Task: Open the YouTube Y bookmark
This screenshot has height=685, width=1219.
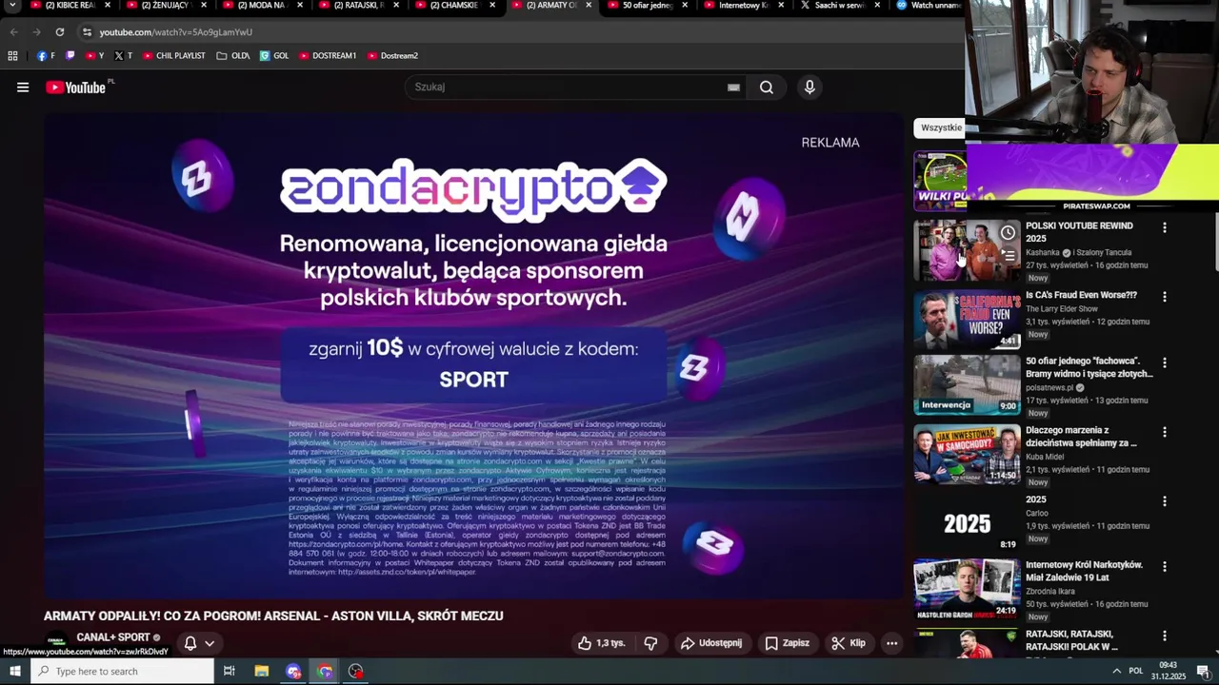Action: [x=95, y=56]
